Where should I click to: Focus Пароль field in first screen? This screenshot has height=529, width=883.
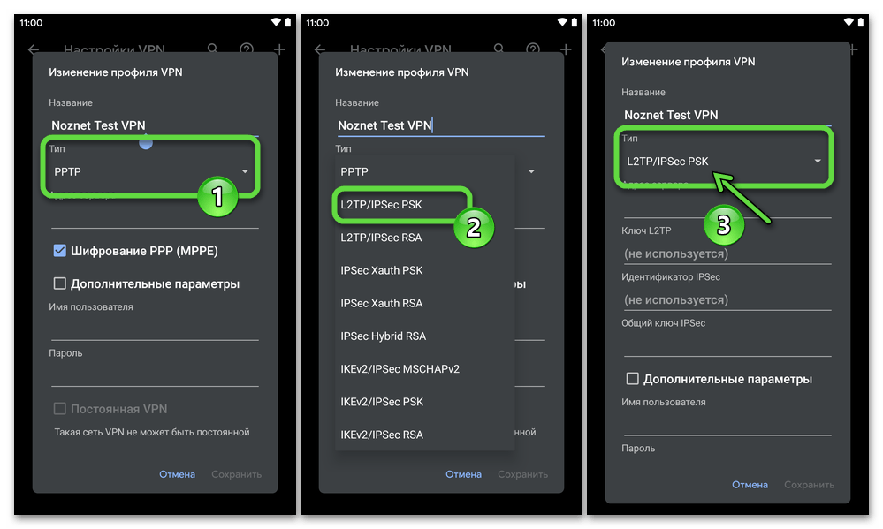point(155,375)
